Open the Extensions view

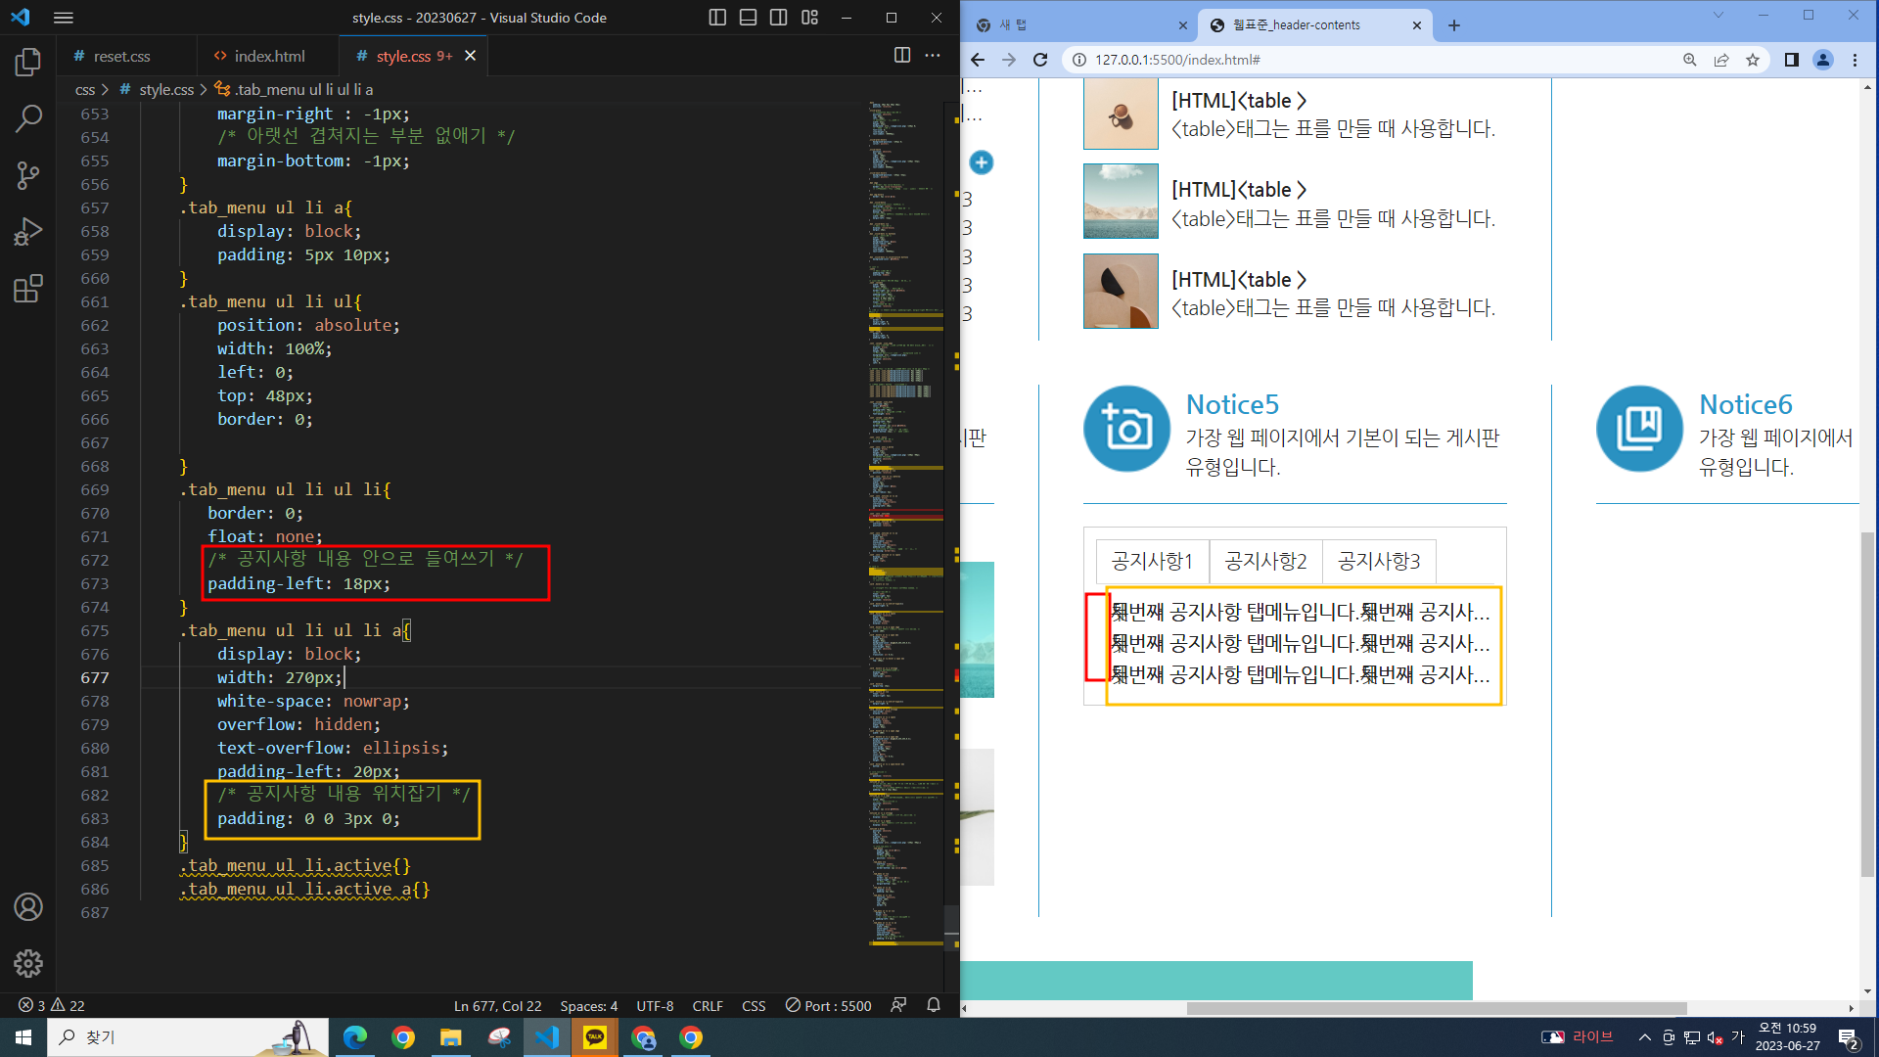click(x=28, y=289)
